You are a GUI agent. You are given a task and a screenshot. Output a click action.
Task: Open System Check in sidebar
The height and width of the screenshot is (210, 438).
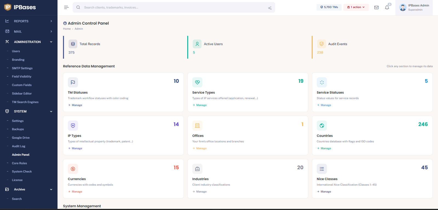(x=22, y=171)
